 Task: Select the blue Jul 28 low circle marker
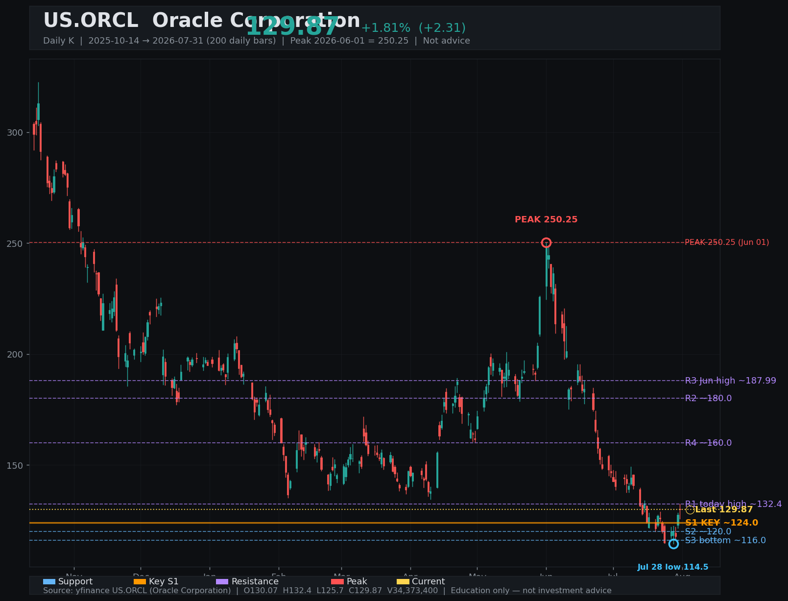pyautogui.click(x=673, y=544)
